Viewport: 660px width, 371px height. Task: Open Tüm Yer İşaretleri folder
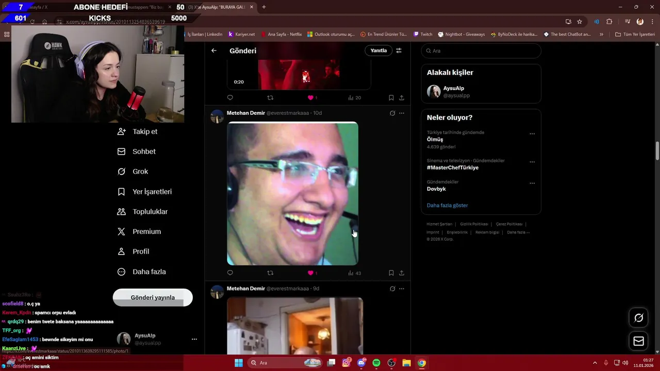(x=635, y=35)
